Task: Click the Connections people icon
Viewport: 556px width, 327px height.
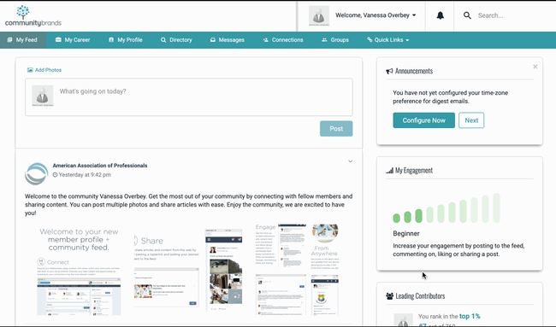Action: (265, 39)
